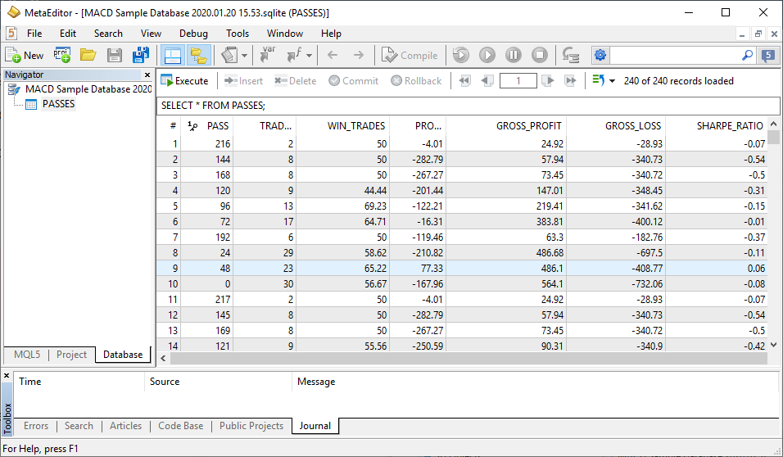This screenshot has width=783, height=457.
Task: Pause debugging with the pause icon
Action: (x=514, y=55)
